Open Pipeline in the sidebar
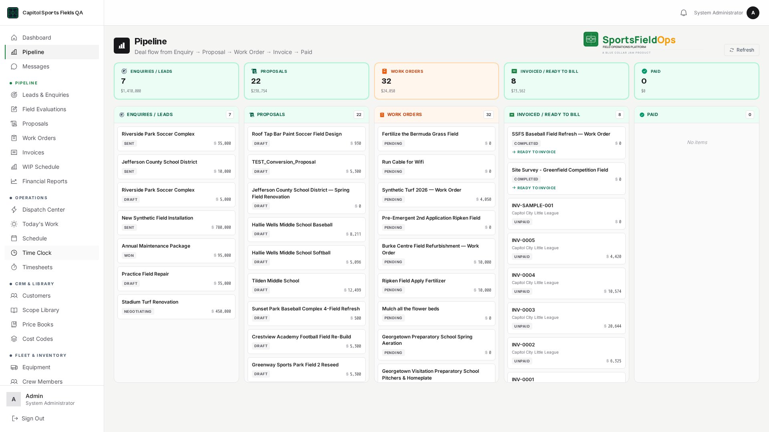The width and height of the screenshot is (769, 432). click(52, 52)
